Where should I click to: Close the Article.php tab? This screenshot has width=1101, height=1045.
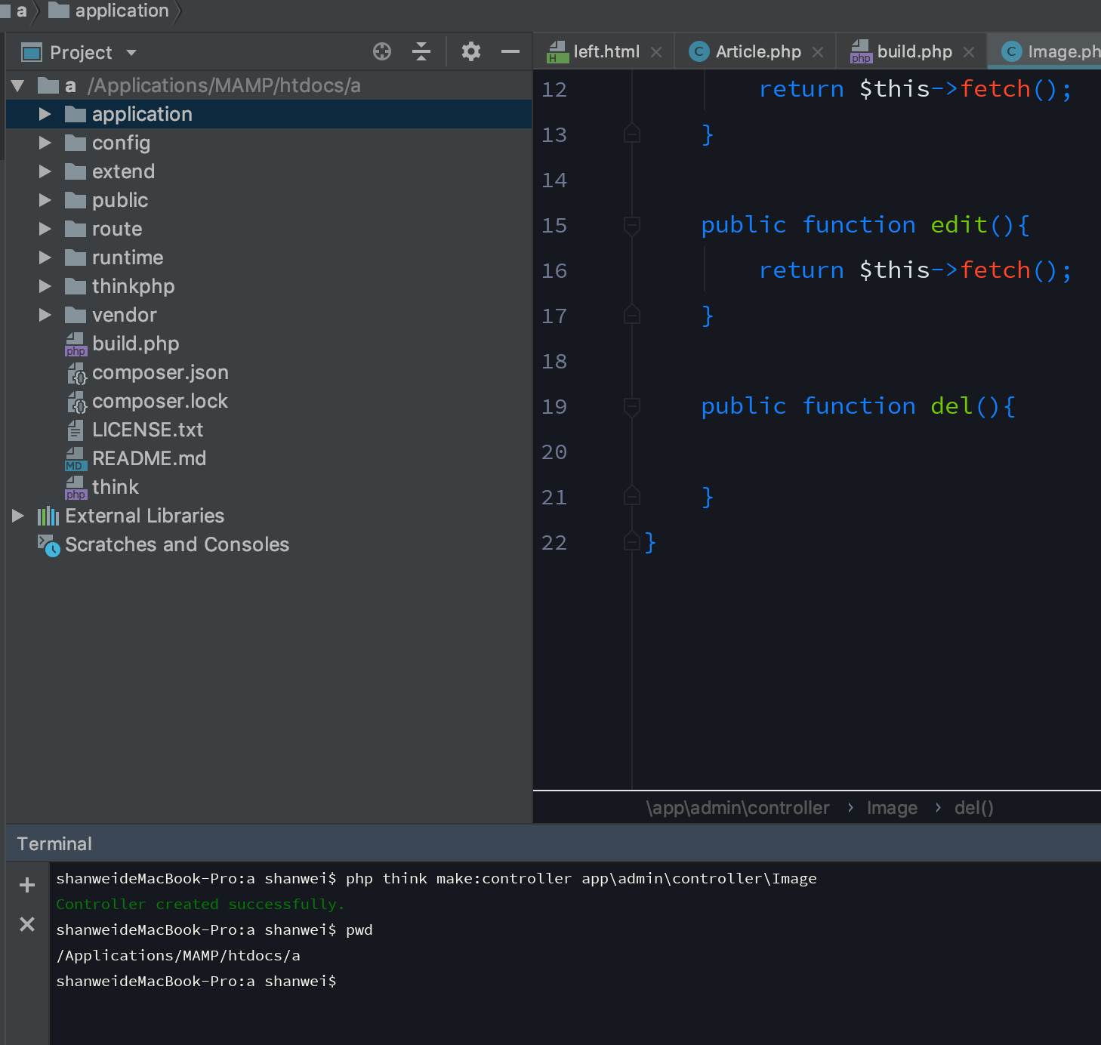(818, 52)
